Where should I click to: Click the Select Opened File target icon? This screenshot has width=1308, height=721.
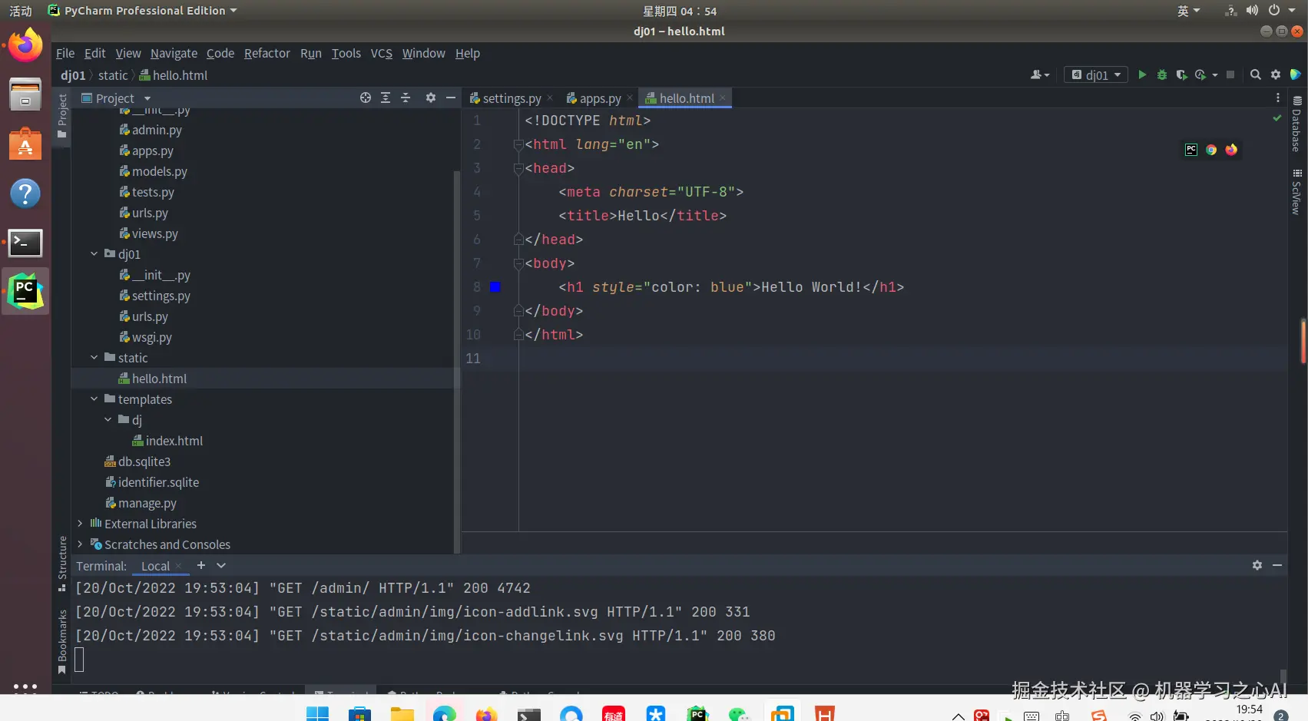click(366, 98)
